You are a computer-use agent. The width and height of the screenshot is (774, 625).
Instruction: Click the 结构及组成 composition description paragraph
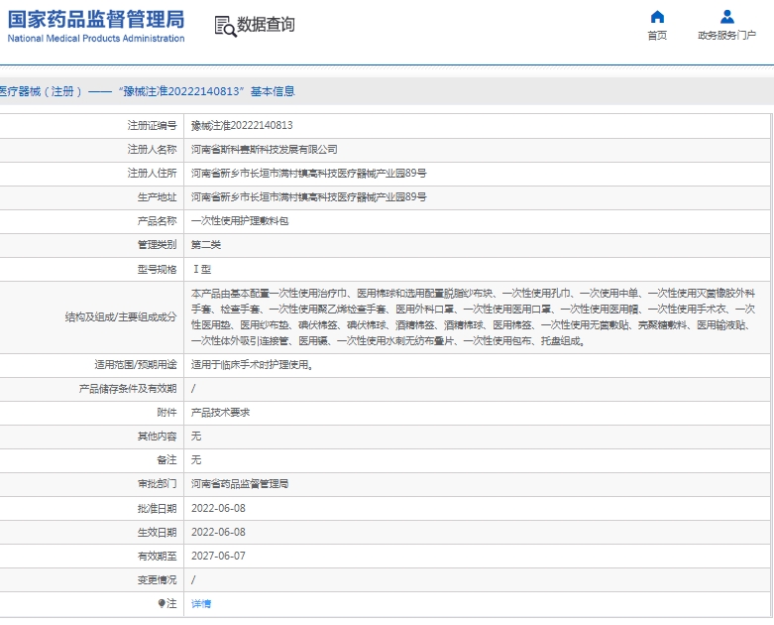pos(473,317)
